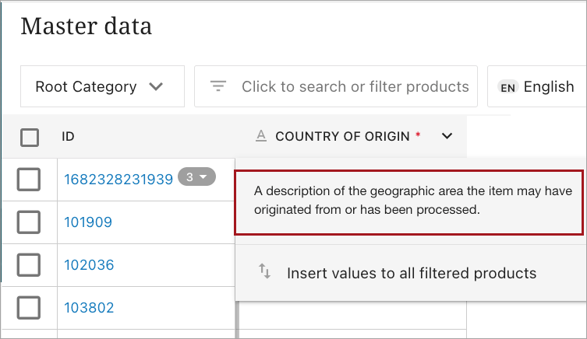This screenshot has width=587, height=339.
Task: Toggle the select-all checkbox in header
Action: click(x=30, y=138)
